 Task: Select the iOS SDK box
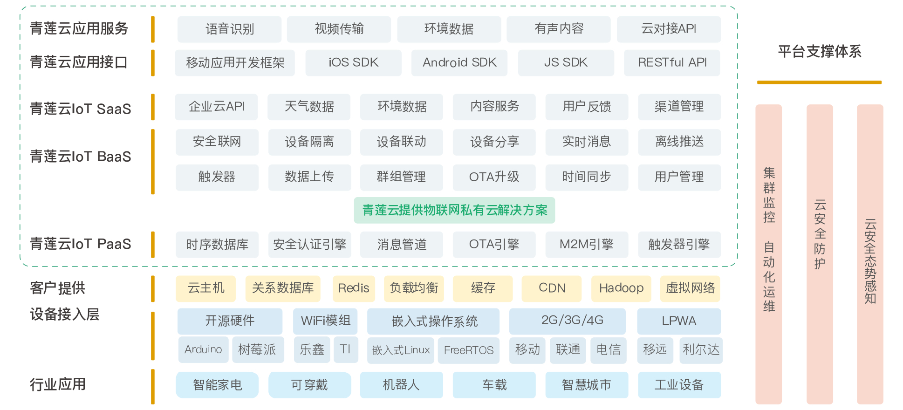pos(353,62)
